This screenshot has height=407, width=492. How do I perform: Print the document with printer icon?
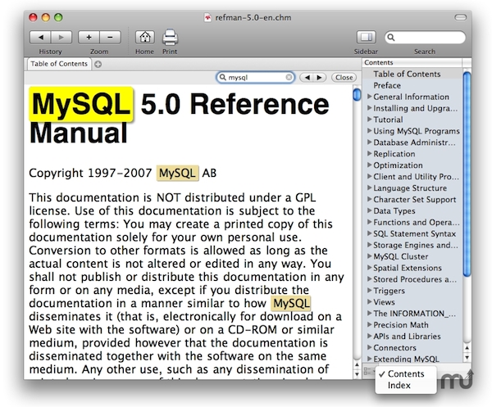click(170, 37)
